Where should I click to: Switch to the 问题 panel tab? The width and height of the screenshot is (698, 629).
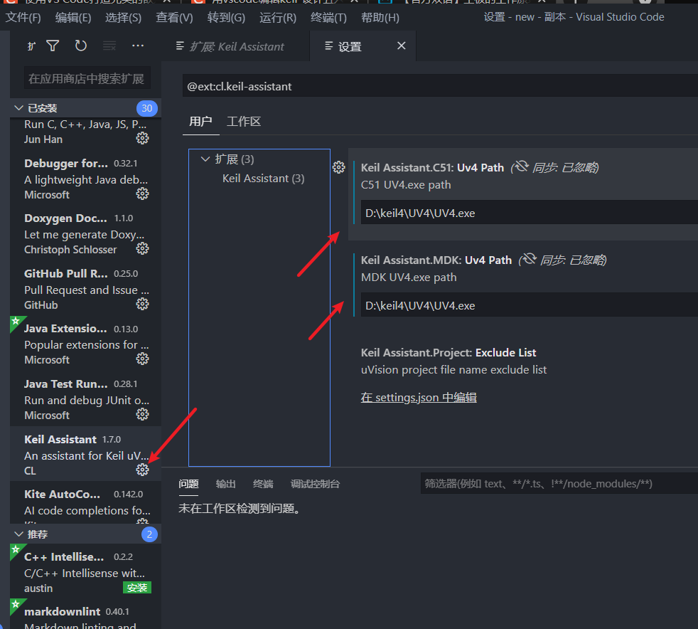(189, 485)
